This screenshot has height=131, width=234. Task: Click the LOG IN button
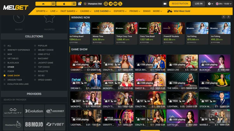click(199, 4)
